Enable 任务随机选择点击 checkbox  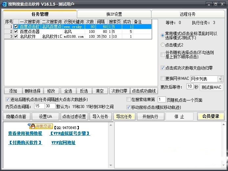coord(163,54)
